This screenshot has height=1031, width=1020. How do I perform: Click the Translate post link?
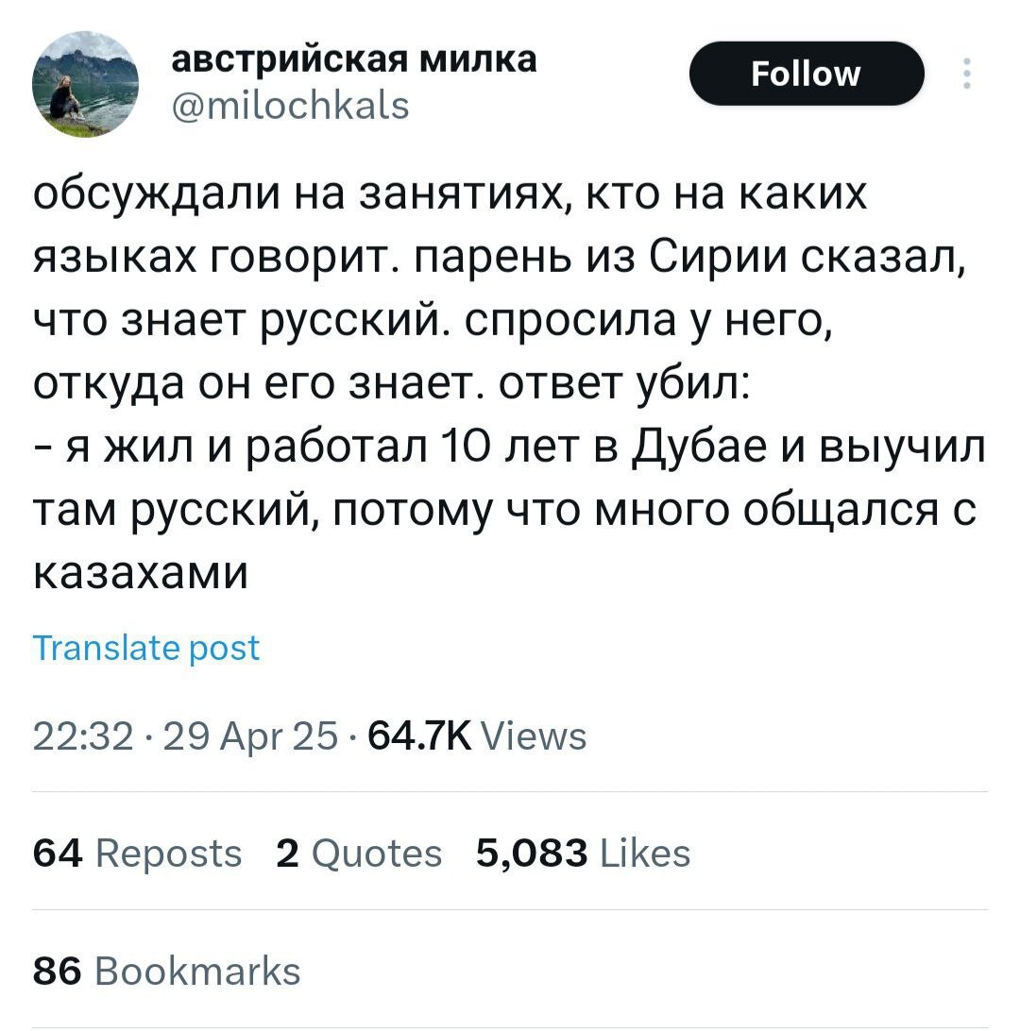click(146, 648)
